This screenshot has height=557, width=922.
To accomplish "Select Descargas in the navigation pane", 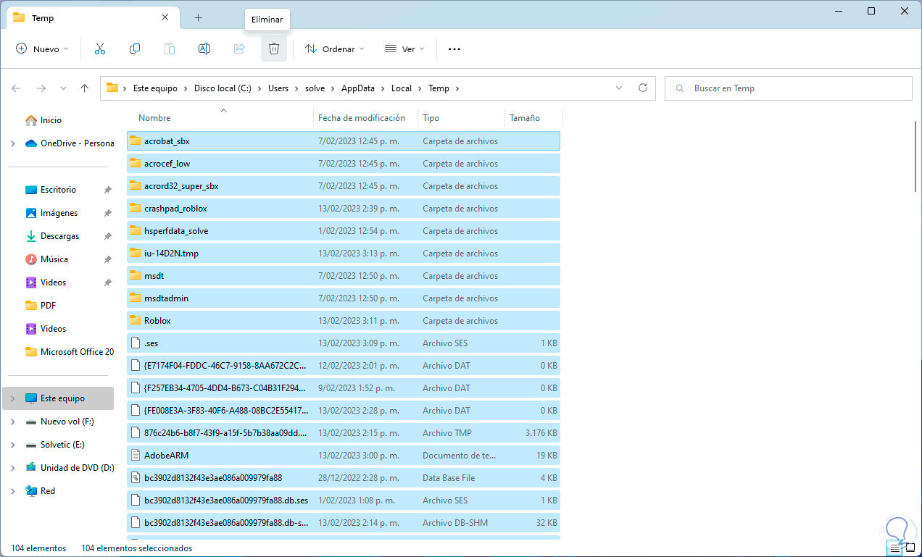I will point(59,236).
